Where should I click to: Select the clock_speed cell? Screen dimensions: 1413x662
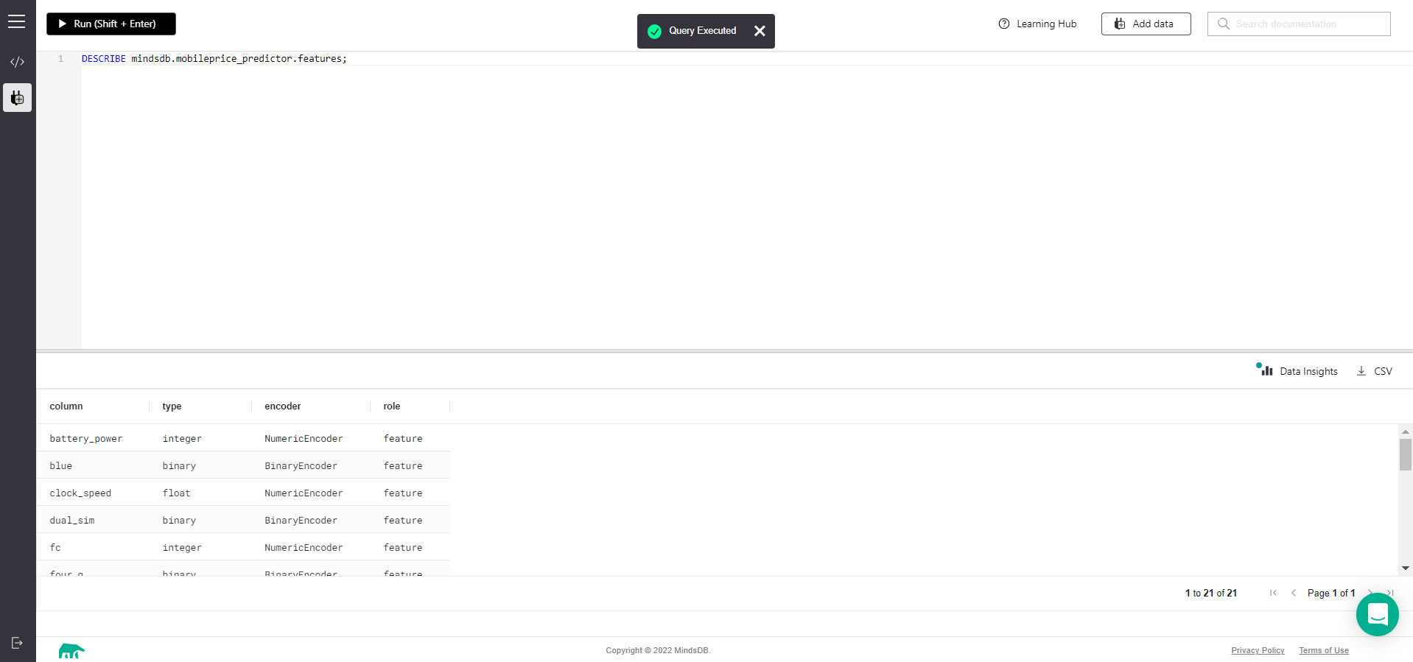[80, 493]
